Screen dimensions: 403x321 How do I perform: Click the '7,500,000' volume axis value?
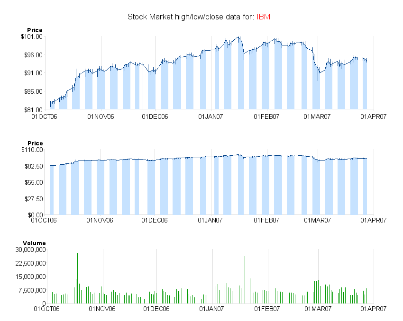[32, 290]
